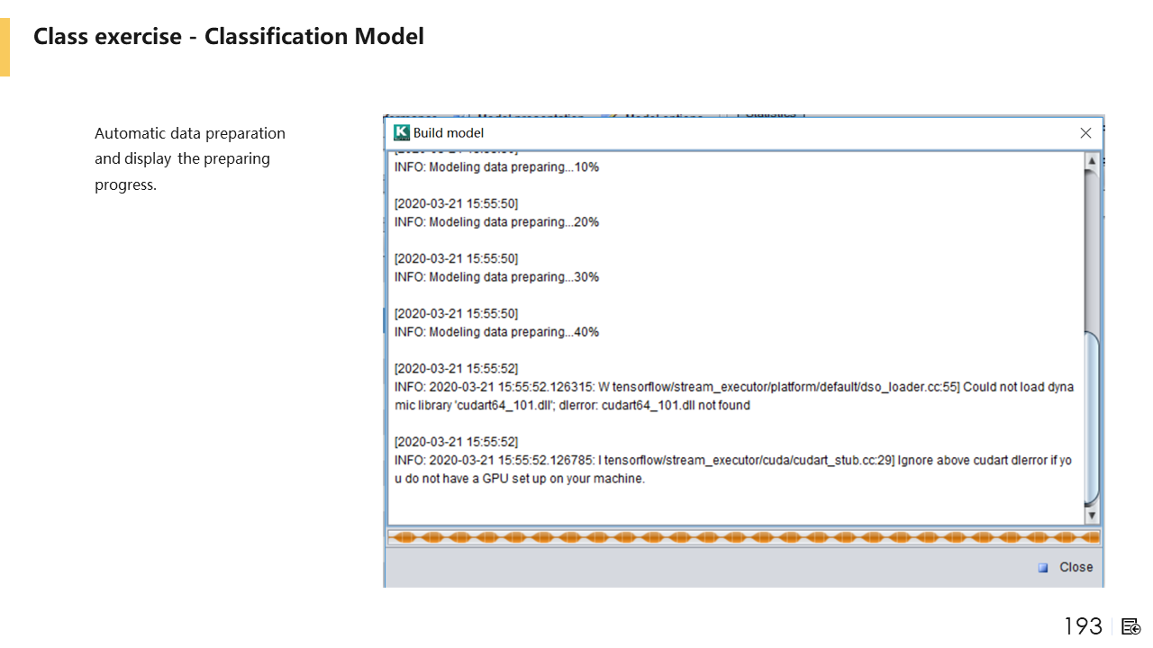Image resolution: width=1153 pixels, height=648 pixels.
Task: Click the slide number 193
Action: click(x=1083, y=626)
